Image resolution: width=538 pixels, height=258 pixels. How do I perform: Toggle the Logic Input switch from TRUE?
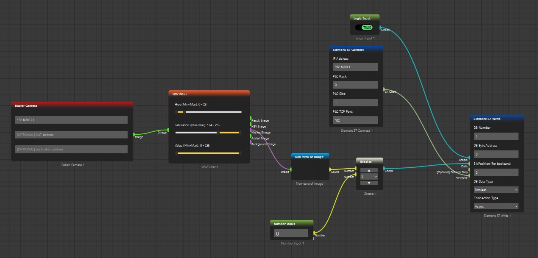click(x=365, y=27)
